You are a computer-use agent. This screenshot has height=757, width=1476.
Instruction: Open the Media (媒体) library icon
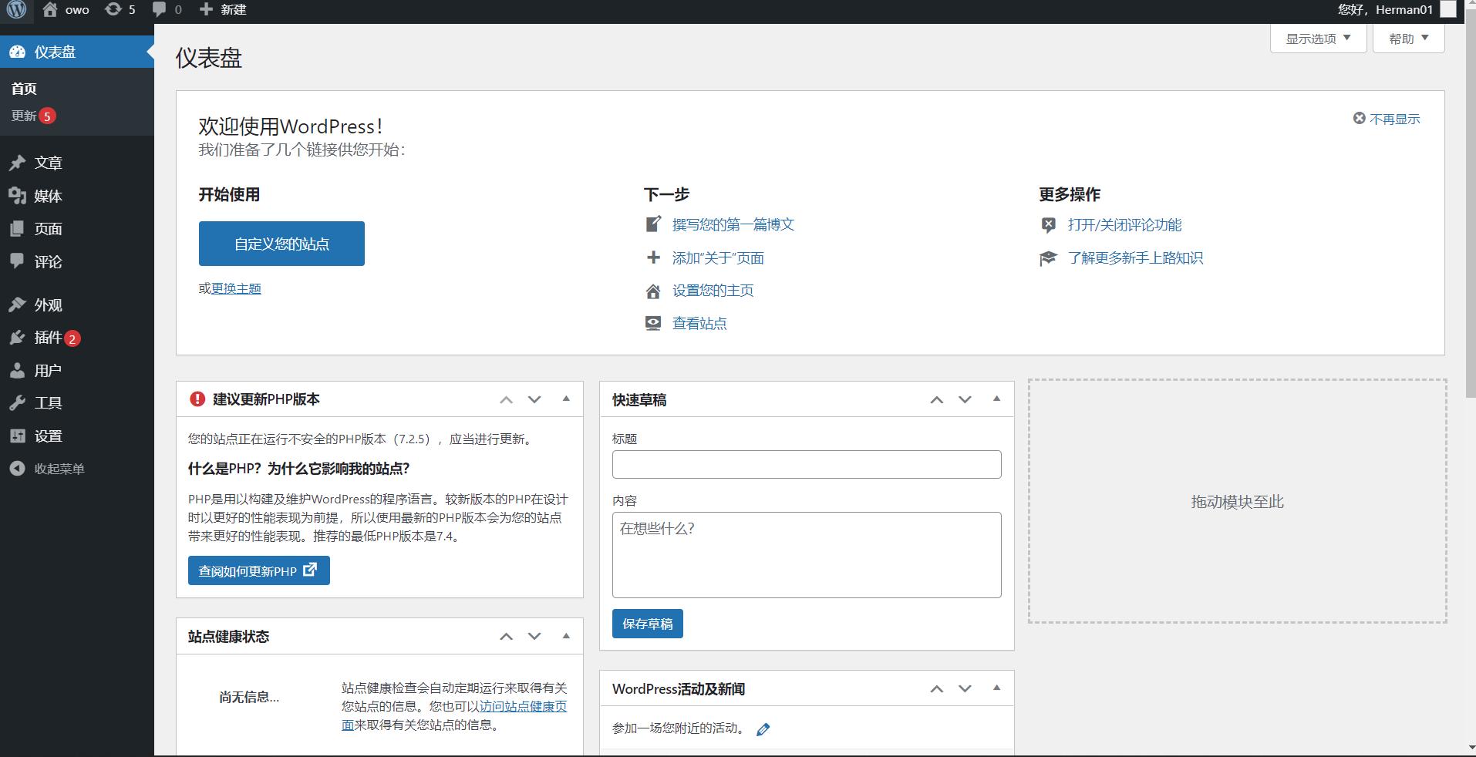pos(19,196)
